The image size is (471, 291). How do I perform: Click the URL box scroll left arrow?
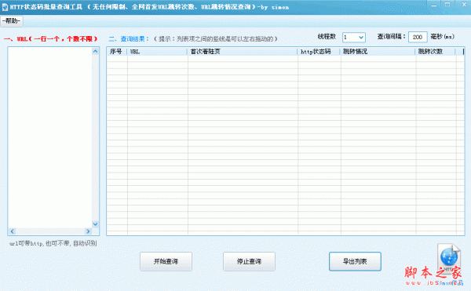[13, 231]
